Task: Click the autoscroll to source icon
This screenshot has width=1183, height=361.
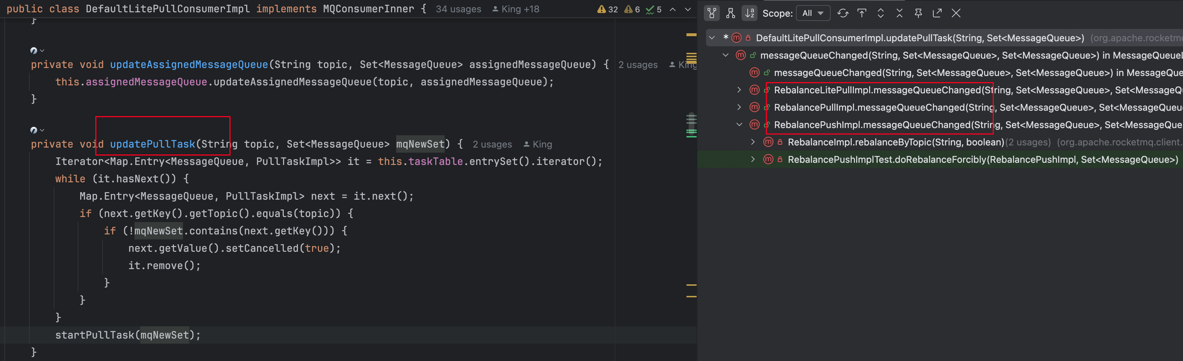Action: click(862, 13)
